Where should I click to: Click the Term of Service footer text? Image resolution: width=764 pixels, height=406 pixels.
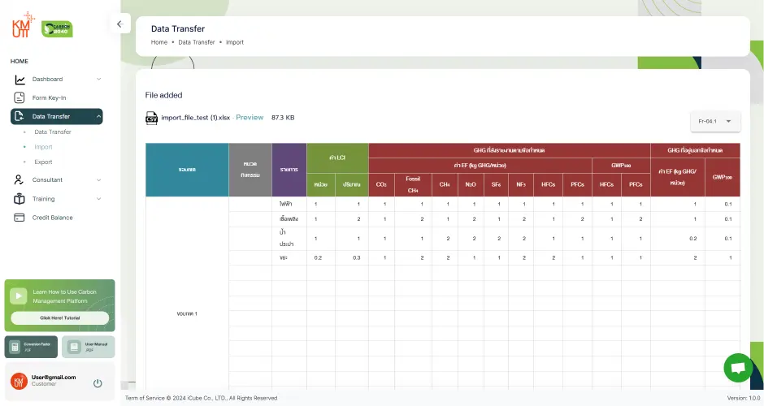click(x=201, y=398)
